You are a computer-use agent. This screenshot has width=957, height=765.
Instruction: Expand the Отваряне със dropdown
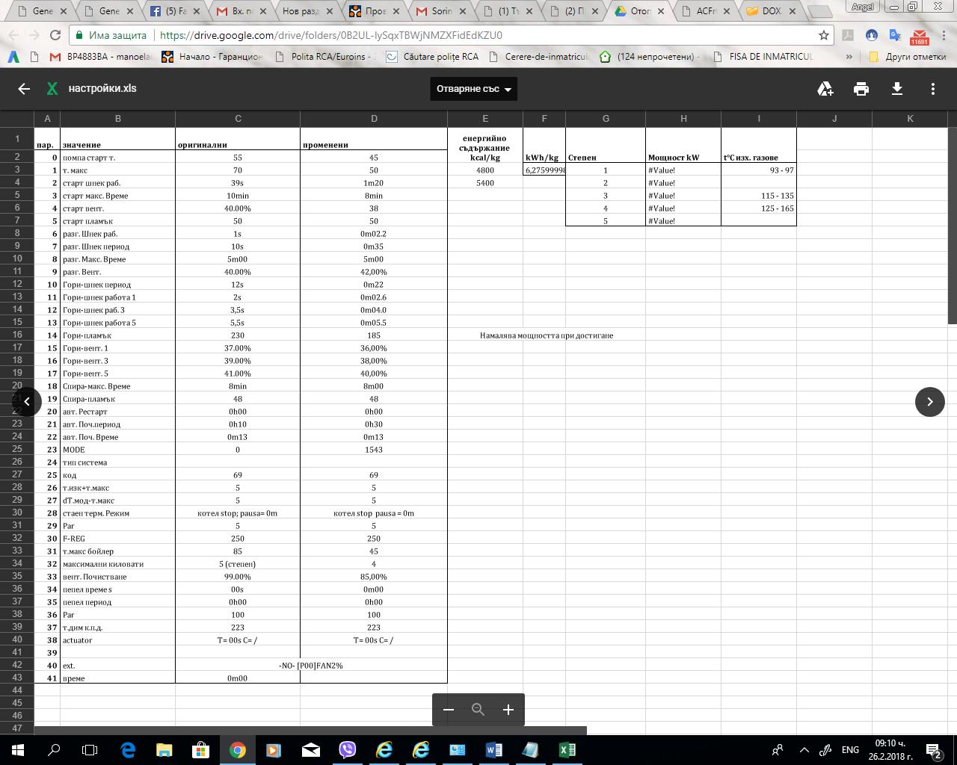(x=474, y=89)
